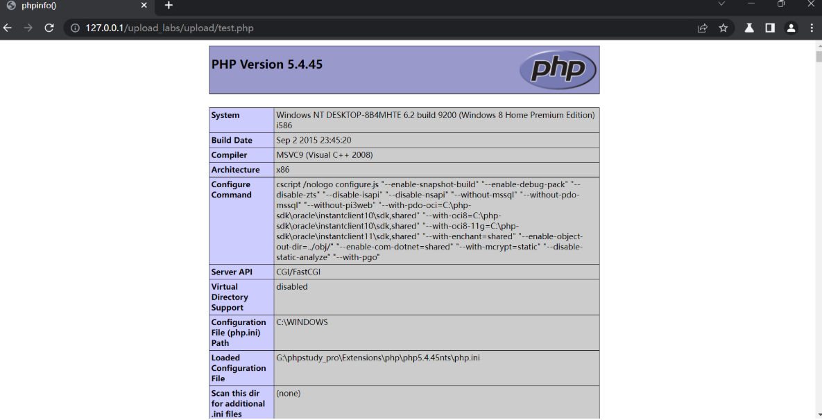The image size is (822, 420).
Task: Click the 'Build Date' row label
Action: click(x=232, y=141)
